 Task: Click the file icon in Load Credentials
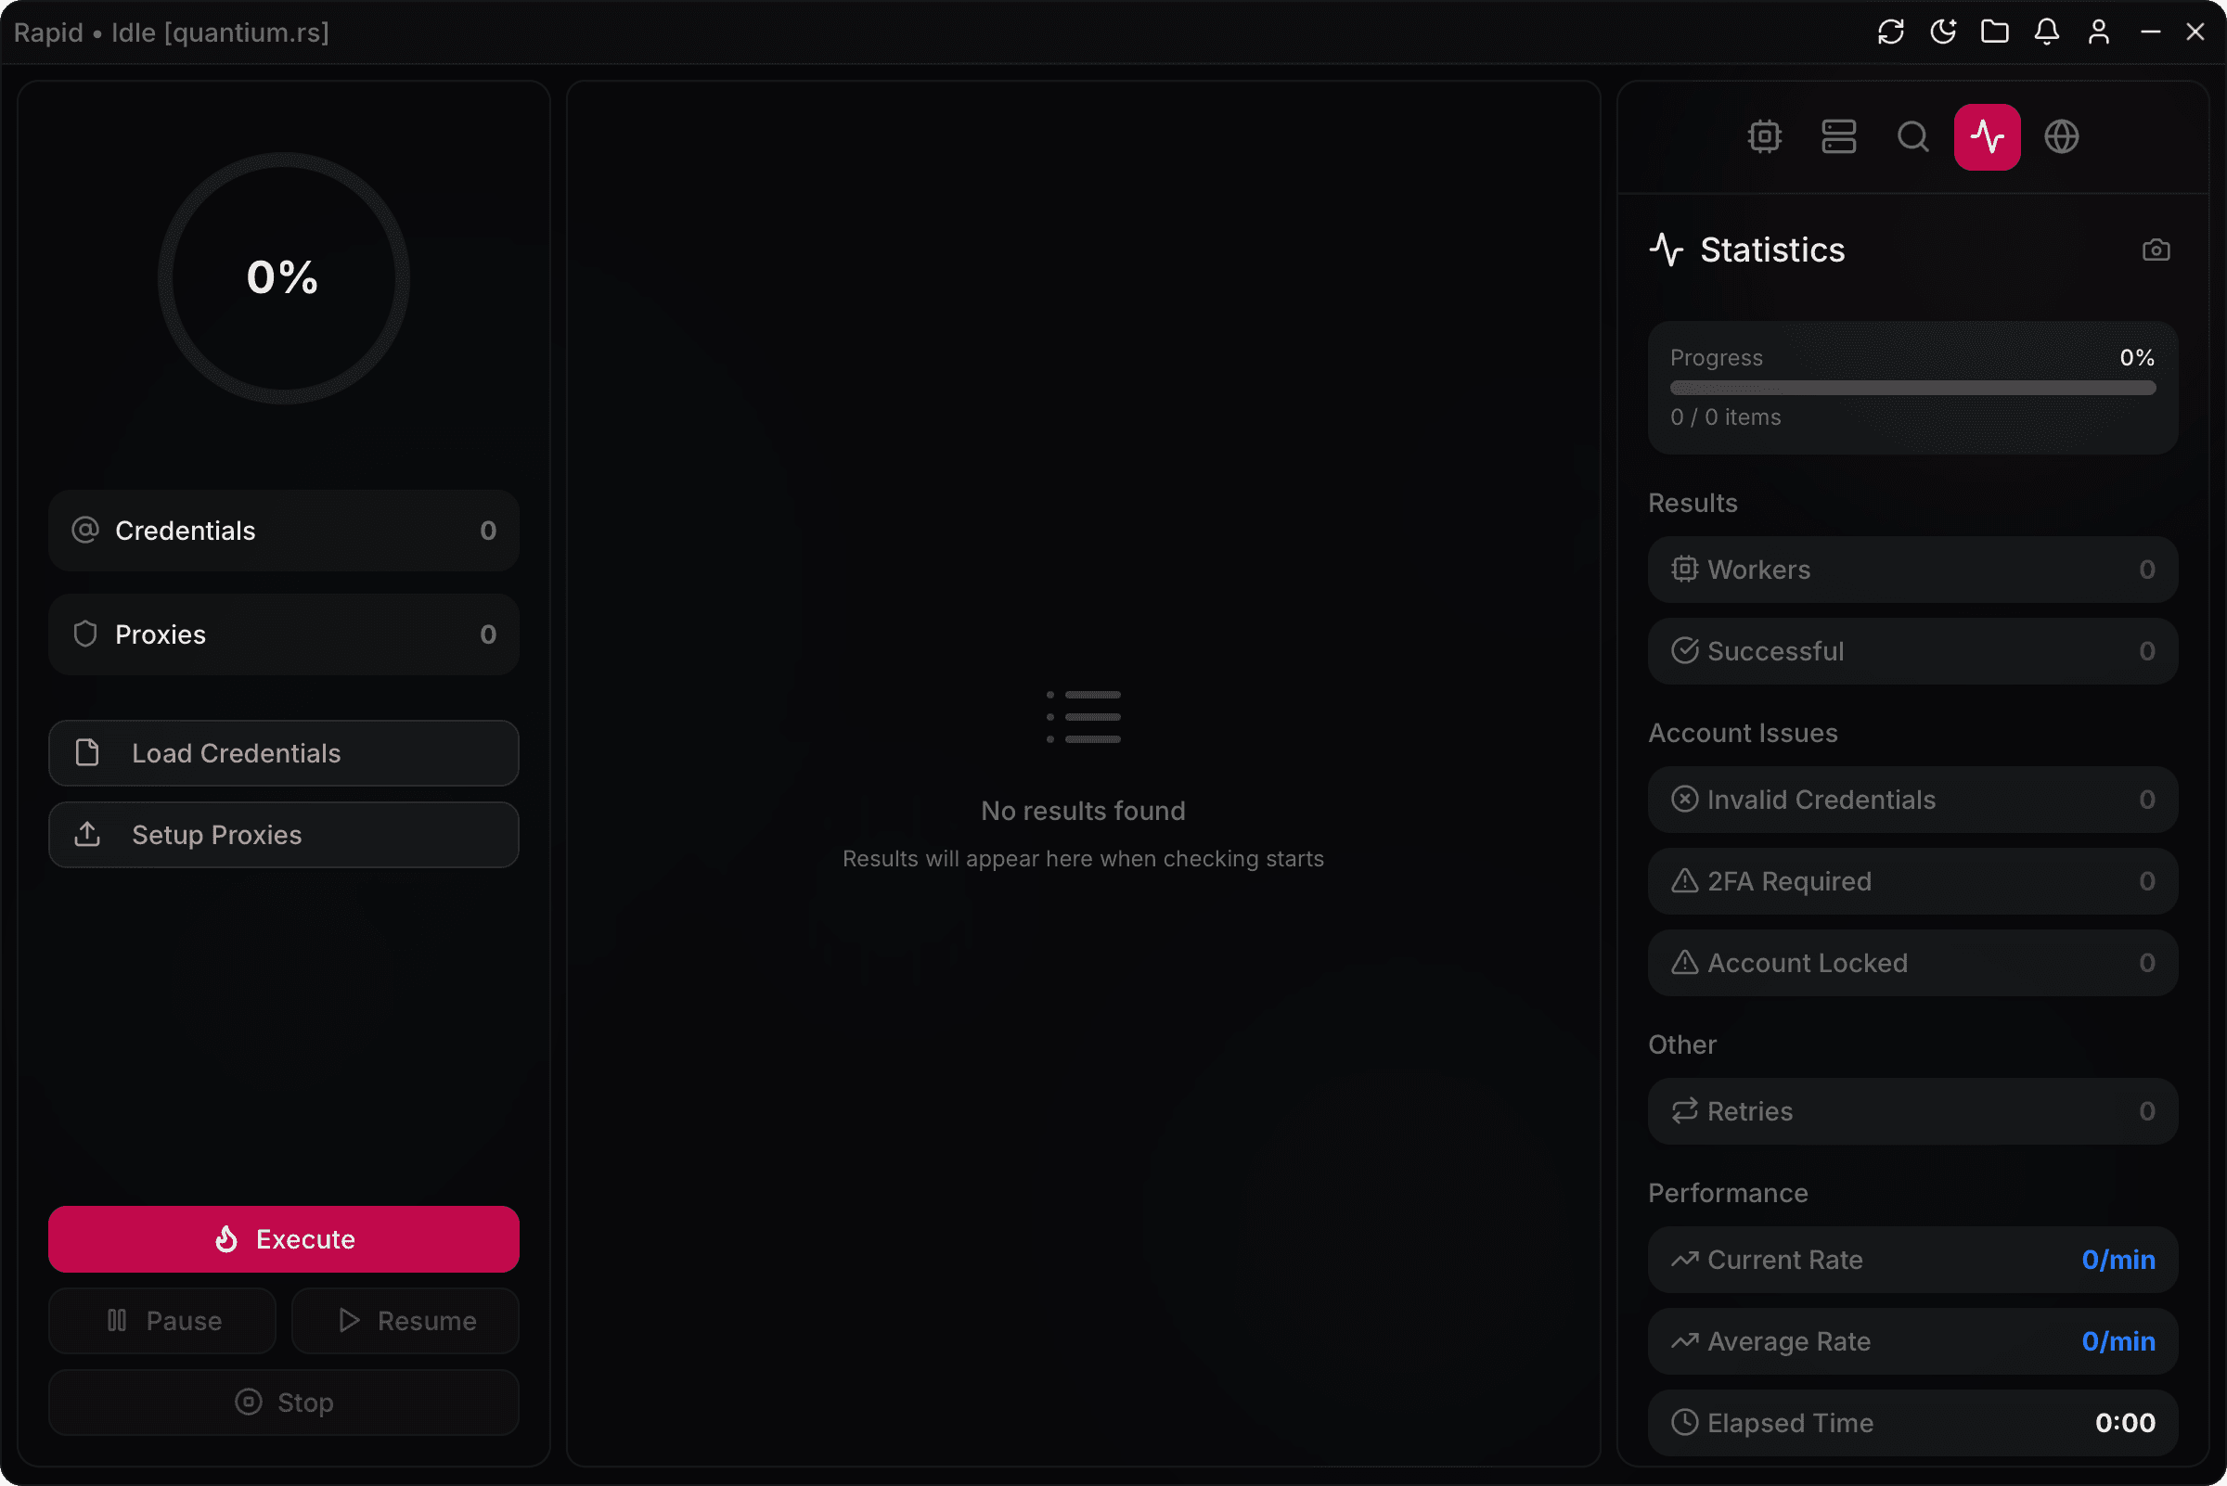(x=87, y=752)
